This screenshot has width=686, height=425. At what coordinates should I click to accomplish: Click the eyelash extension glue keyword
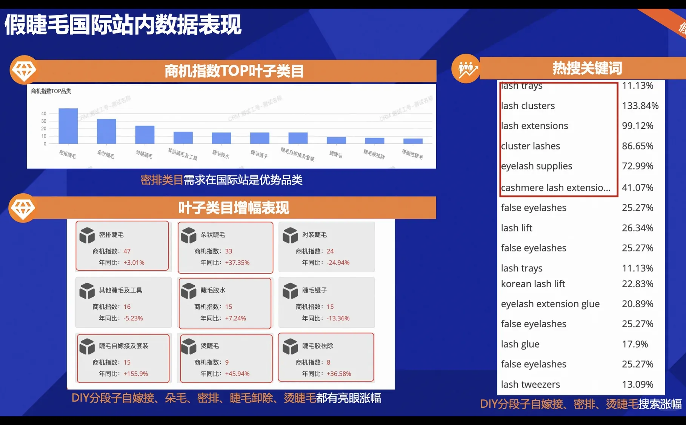[550, 303]
